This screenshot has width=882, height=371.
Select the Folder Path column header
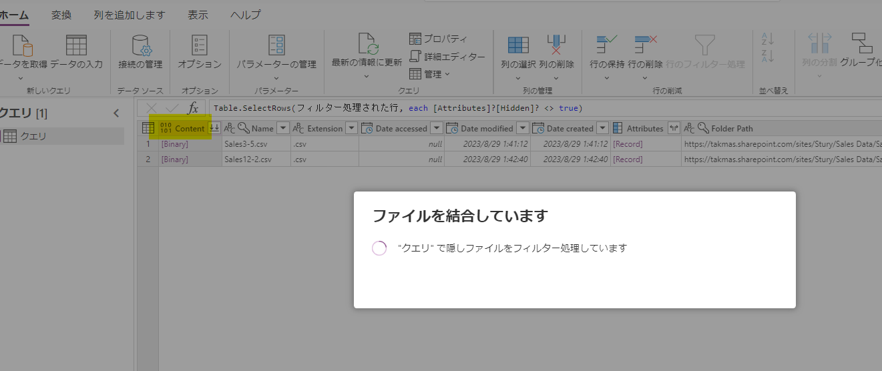pyautogui.click(x=781, y=128)
